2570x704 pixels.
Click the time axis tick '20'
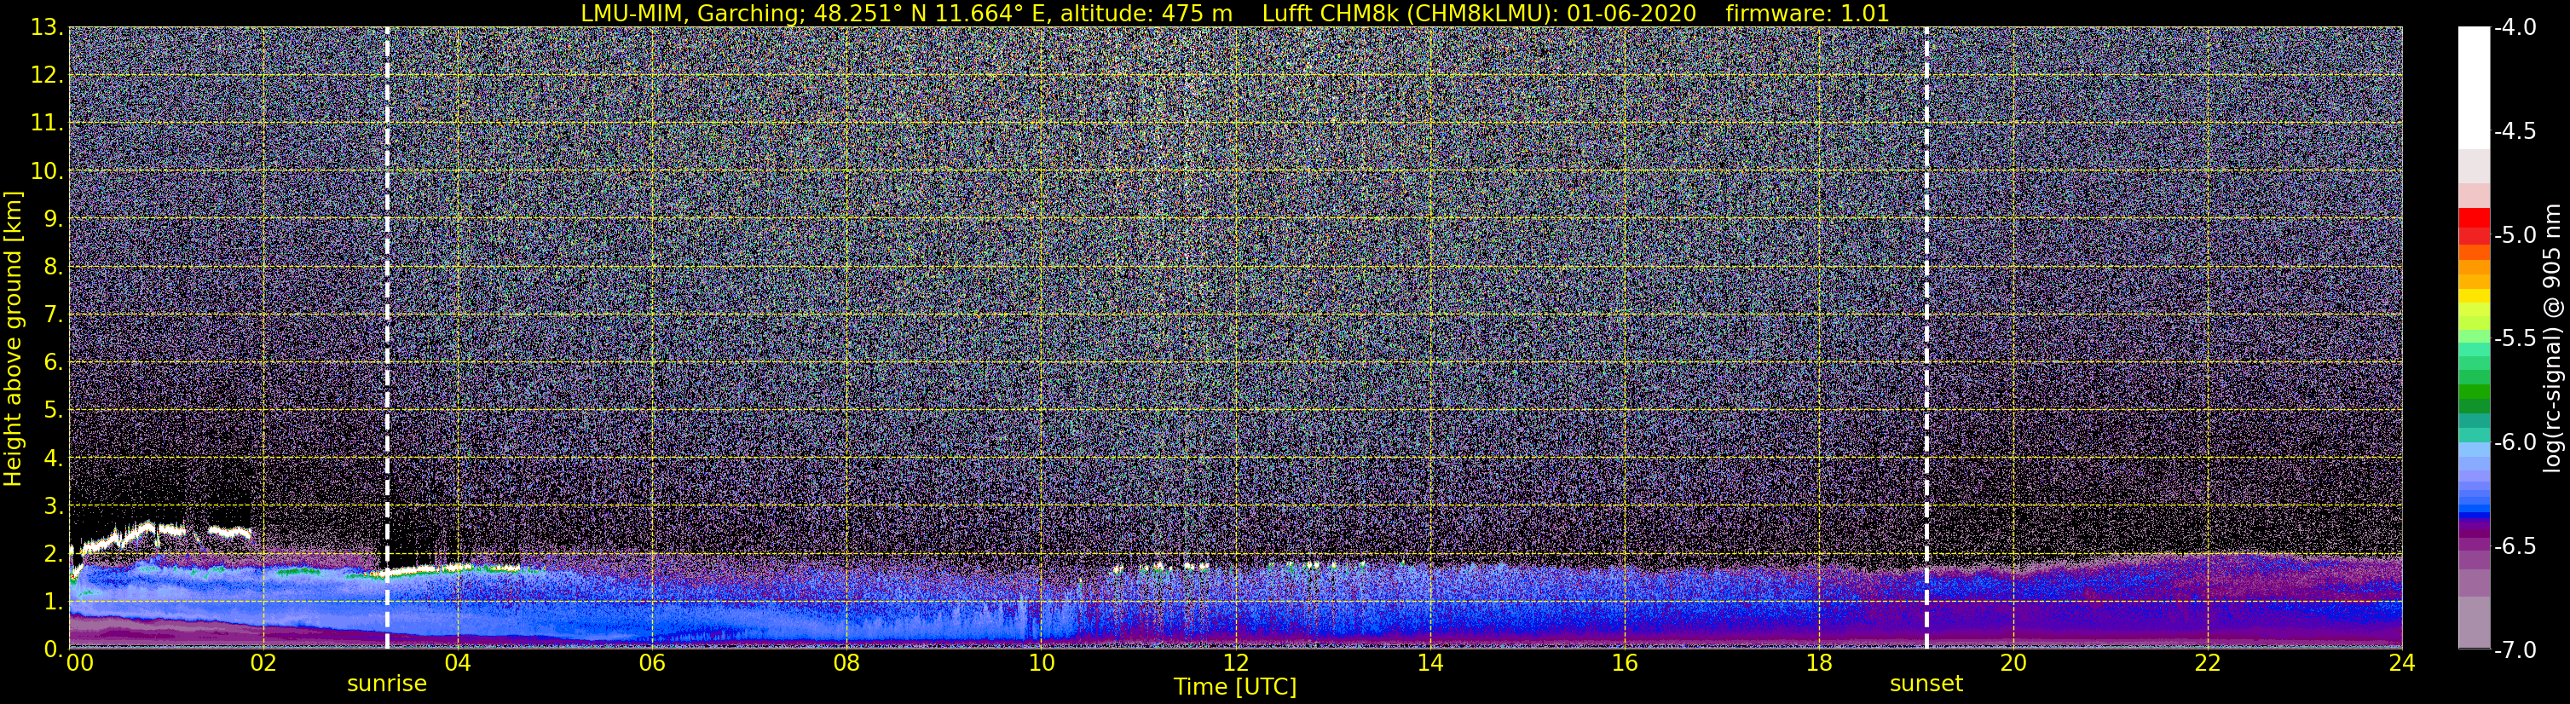pyautogui.click(x=2013, y=664)
